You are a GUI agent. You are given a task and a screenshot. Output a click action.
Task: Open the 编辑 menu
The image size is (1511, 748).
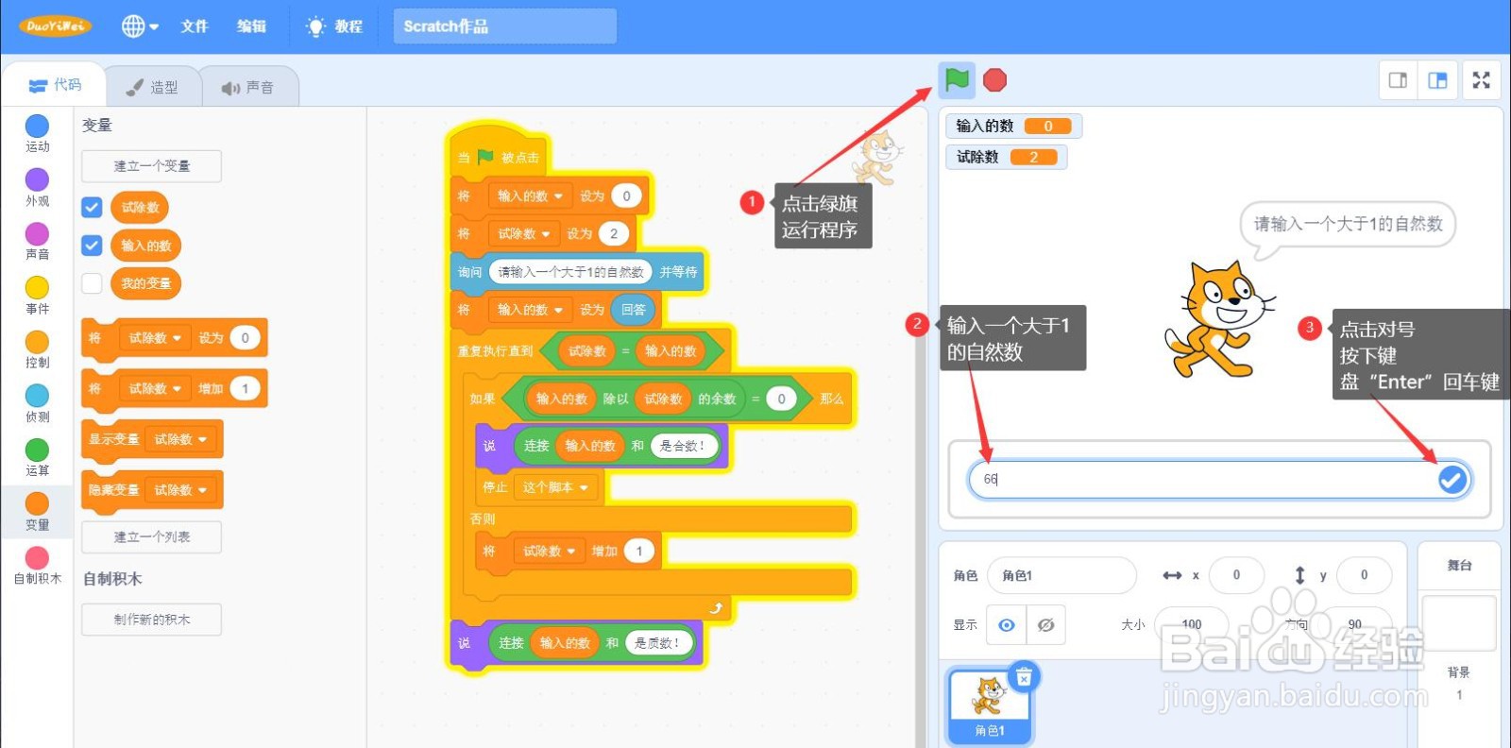(x=251, y=26)
